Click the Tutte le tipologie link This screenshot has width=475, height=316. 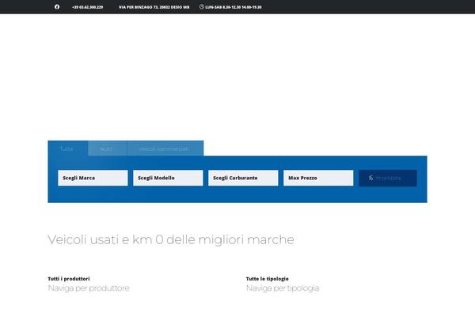click(268, 279)
